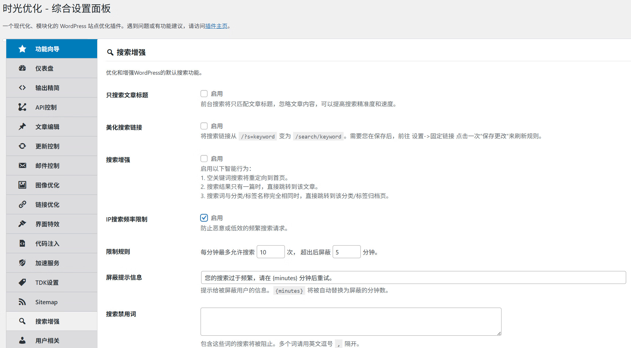Select the 文章编辑 tab
The height and width of the screenshot is (348, 631).
coord(52,126)
